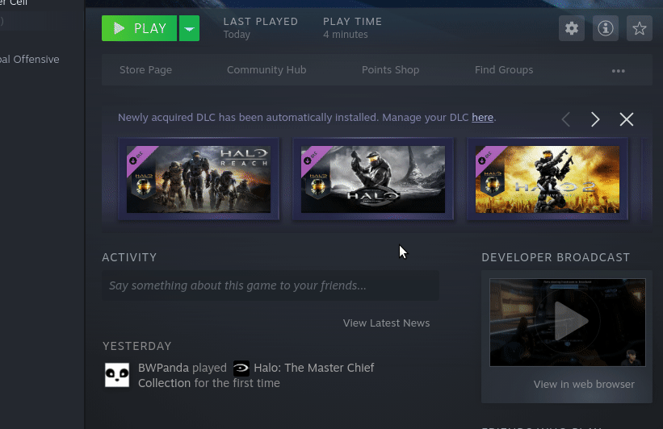Screen dimensions: 663x429
Task: Click View in web browser
Action: coord(584,384)
